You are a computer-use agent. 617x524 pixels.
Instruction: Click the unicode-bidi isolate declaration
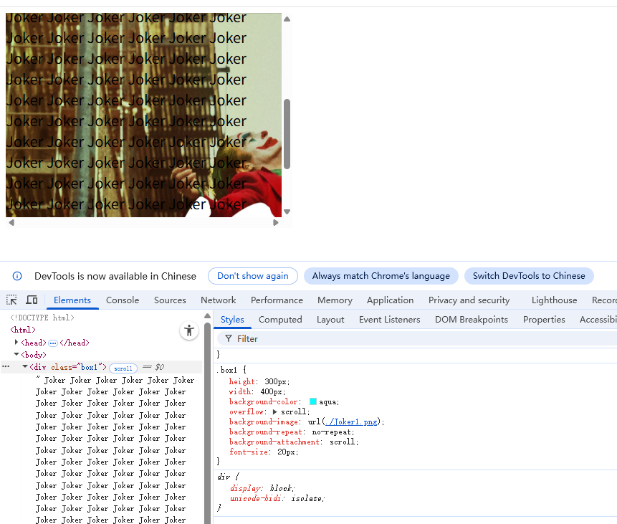277,498
